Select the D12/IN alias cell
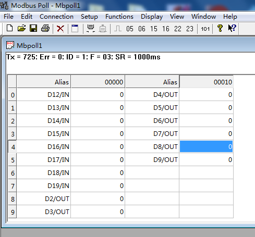Viewport: 255px width, 237px height. pos(44,95)
